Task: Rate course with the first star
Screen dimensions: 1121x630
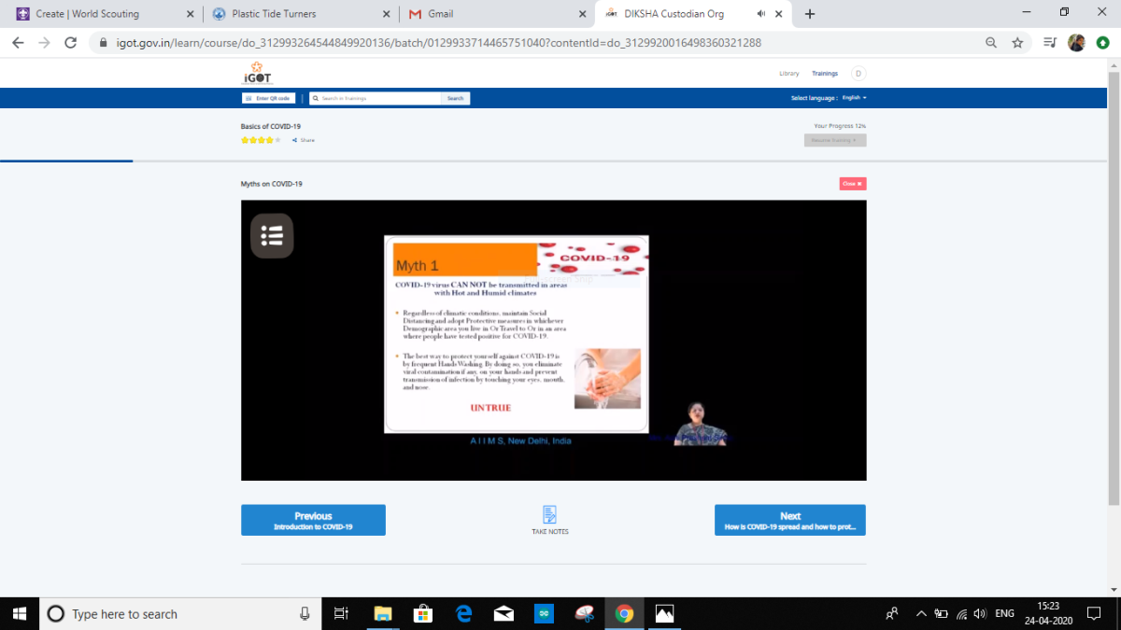Action: pyautogui.click(x=245, y=140)
